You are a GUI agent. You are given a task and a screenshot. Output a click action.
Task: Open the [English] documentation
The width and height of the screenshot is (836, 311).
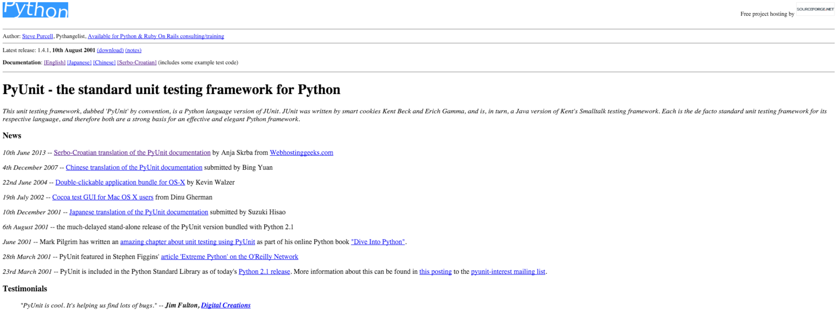54,62
